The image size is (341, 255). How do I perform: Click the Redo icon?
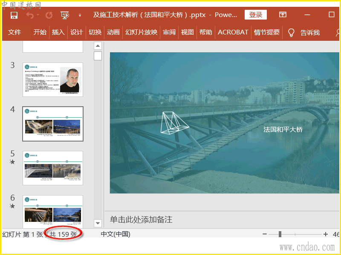[x=49, y=15]
